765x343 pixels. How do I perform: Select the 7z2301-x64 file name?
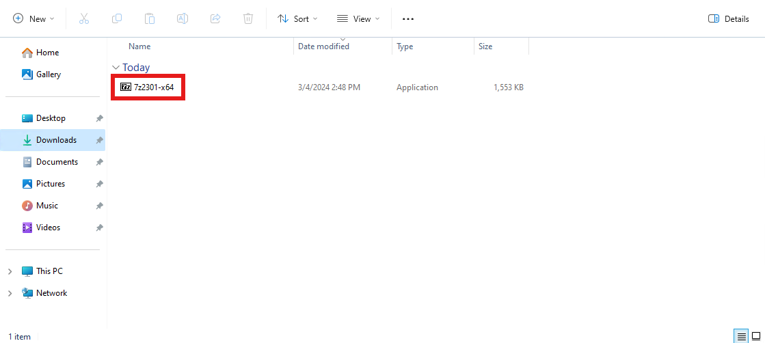[155, 87]
